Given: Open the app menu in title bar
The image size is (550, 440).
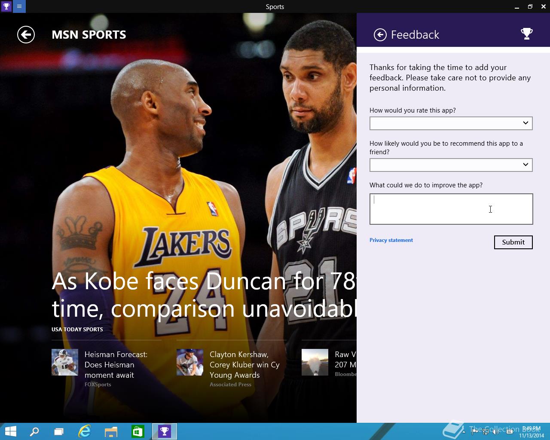Looking at the screenshot, I should click(x=19, y=6).
